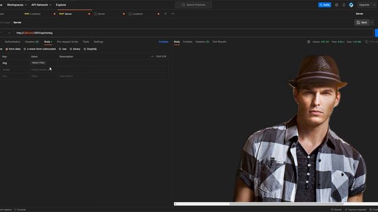Click the Status 200 OK text
The image size is (378, 212).
(321, 42)
